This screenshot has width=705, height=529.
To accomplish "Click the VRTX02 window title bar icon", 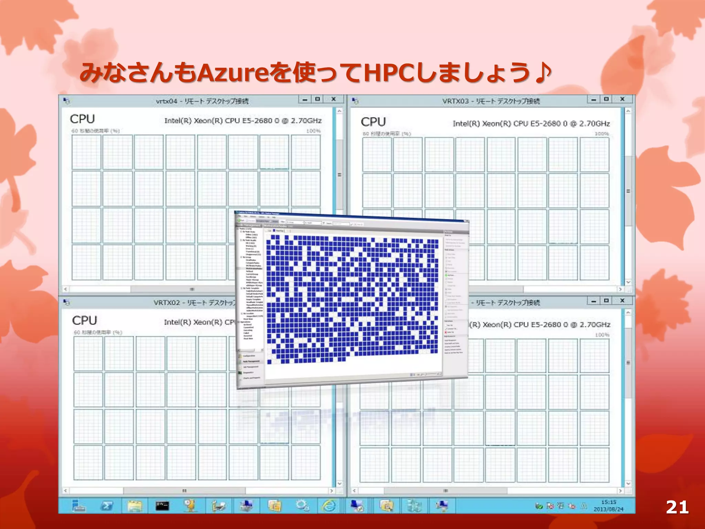I will click(x=66, y=302).
